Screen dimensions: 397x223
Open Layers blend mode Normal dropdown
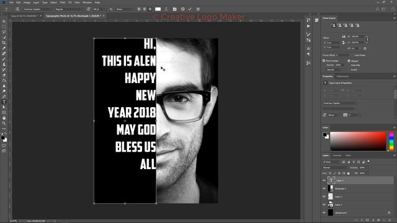coord(336,168)
